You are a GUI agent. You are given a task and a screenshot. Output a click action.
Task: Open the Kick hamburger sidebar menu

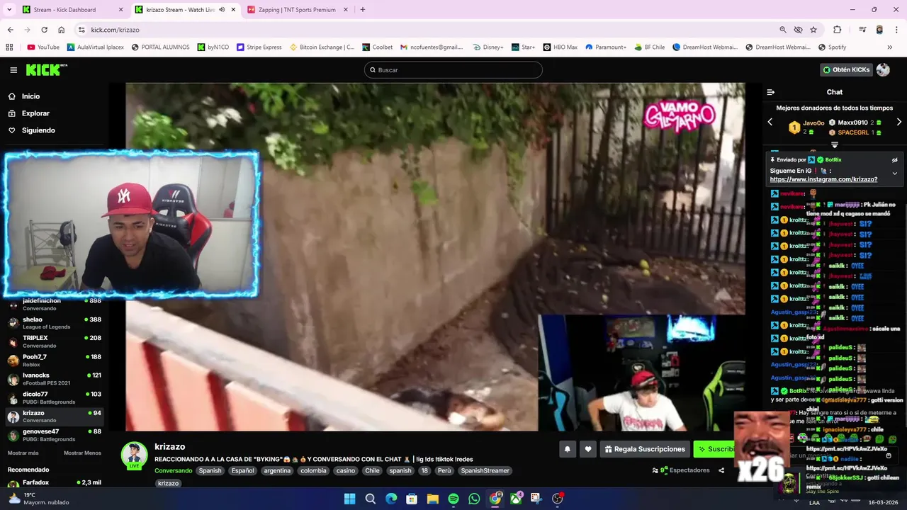pyautogui.click(x=13, y=70)
